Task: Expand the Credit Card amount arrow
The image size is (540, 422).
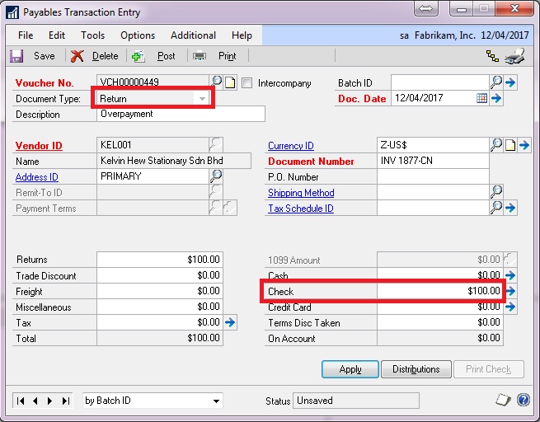Action: pyautogui.click(x=510, y=307)
